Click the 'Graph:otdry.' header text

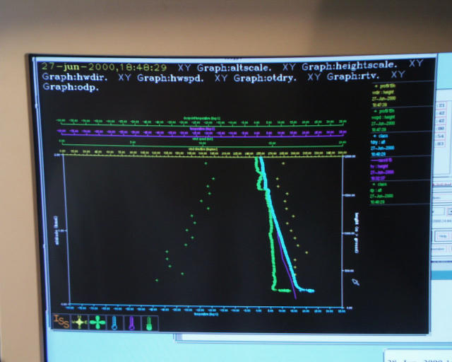click(265, 78)
